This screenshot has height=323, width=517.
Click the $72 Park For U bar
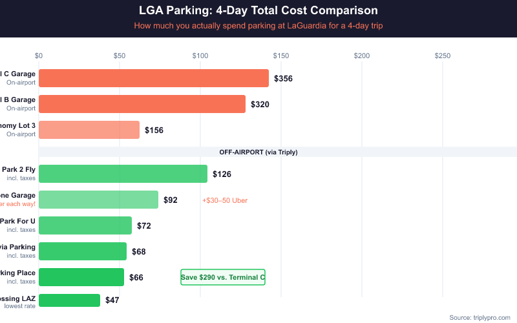click(x=85, y=225)
